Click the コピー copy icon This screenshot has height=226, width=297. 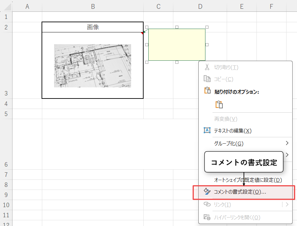coord(207,79)
